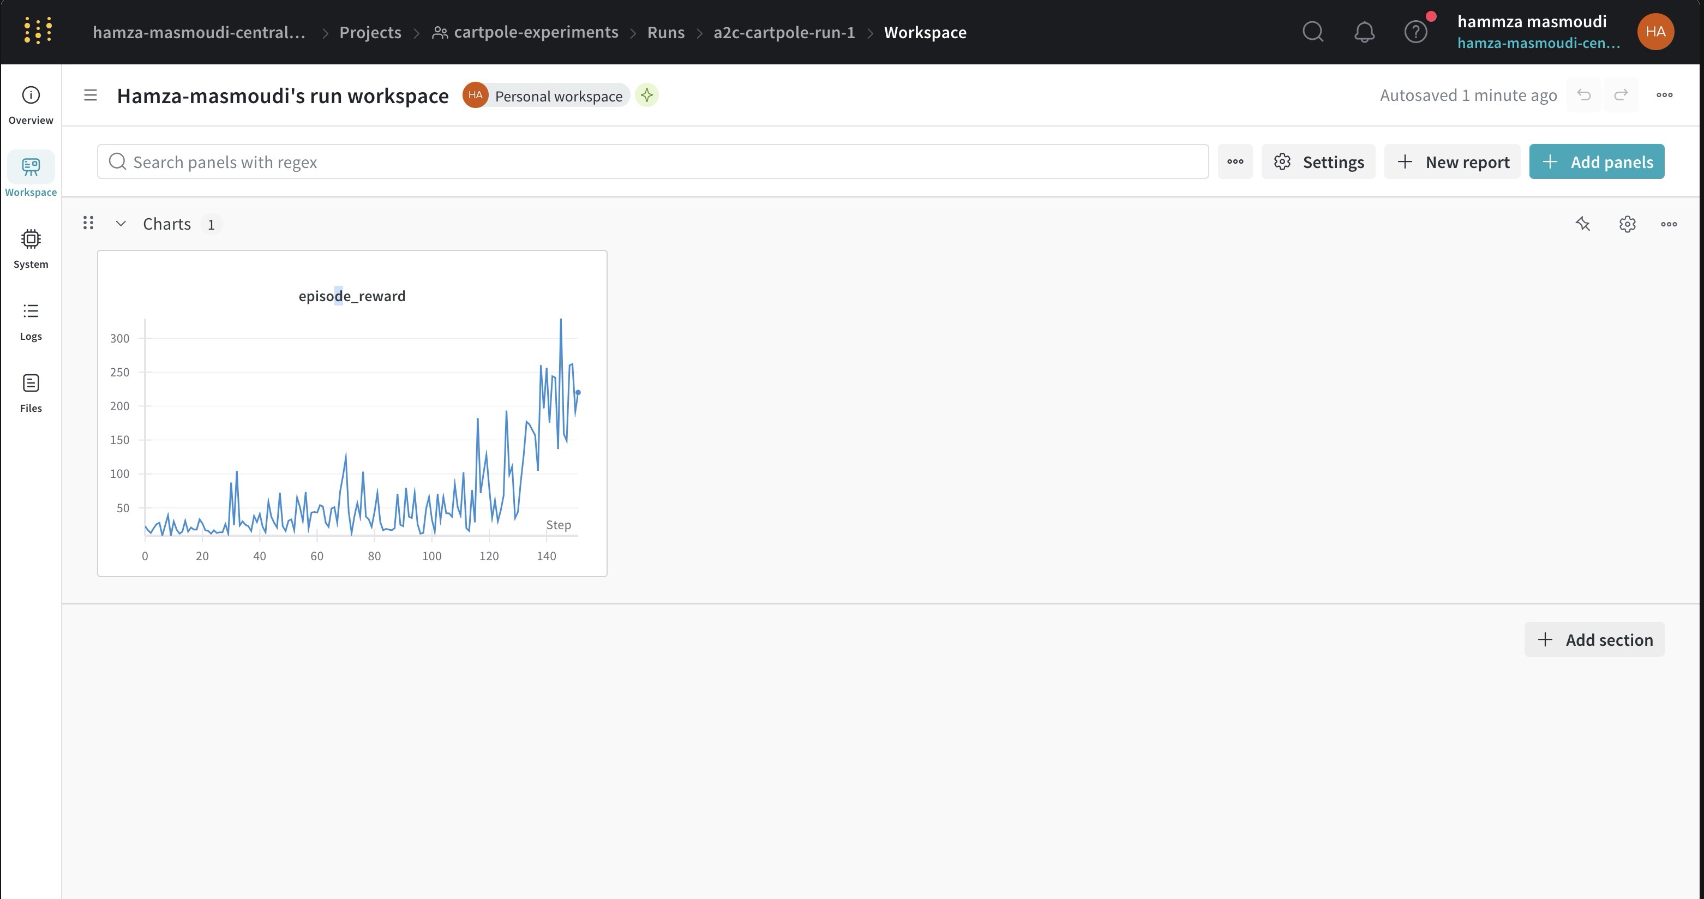Click the last data point on the chart
Image resolution: width=1704 pixels, height=899 pixels.
coord(578,392)
